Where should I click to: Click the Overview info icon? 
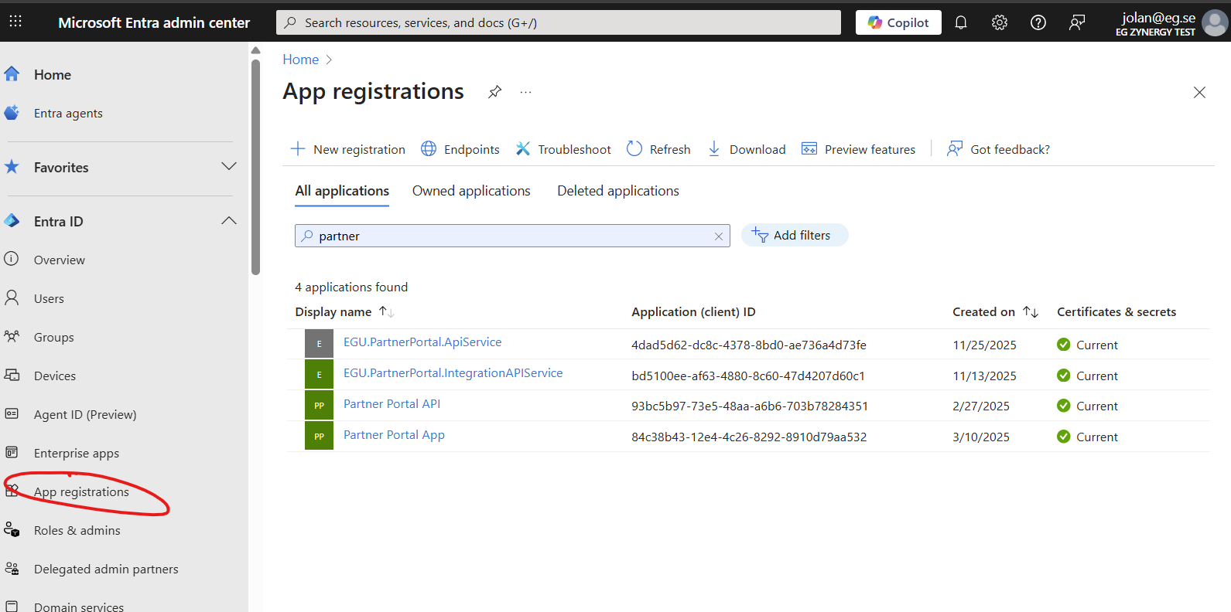12,259
